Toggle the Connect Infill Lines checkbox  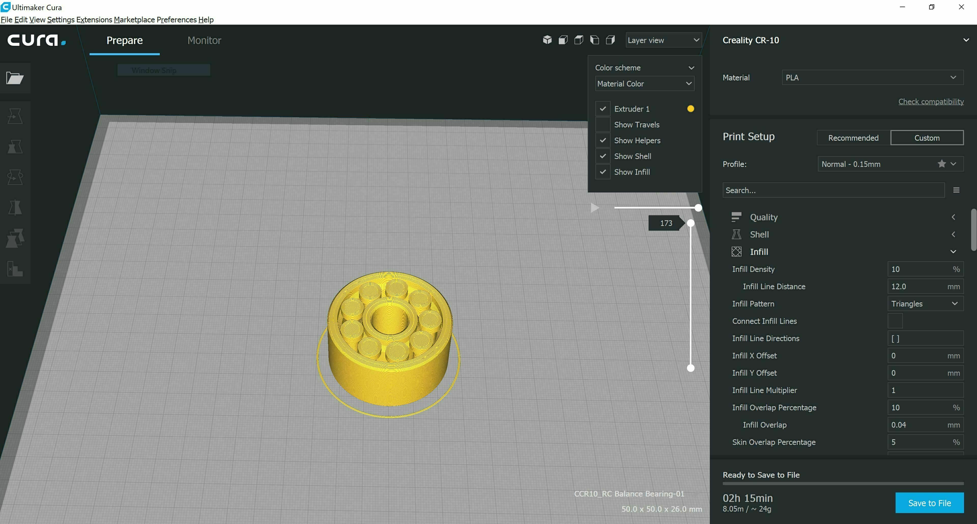click(x=895, y=321)
